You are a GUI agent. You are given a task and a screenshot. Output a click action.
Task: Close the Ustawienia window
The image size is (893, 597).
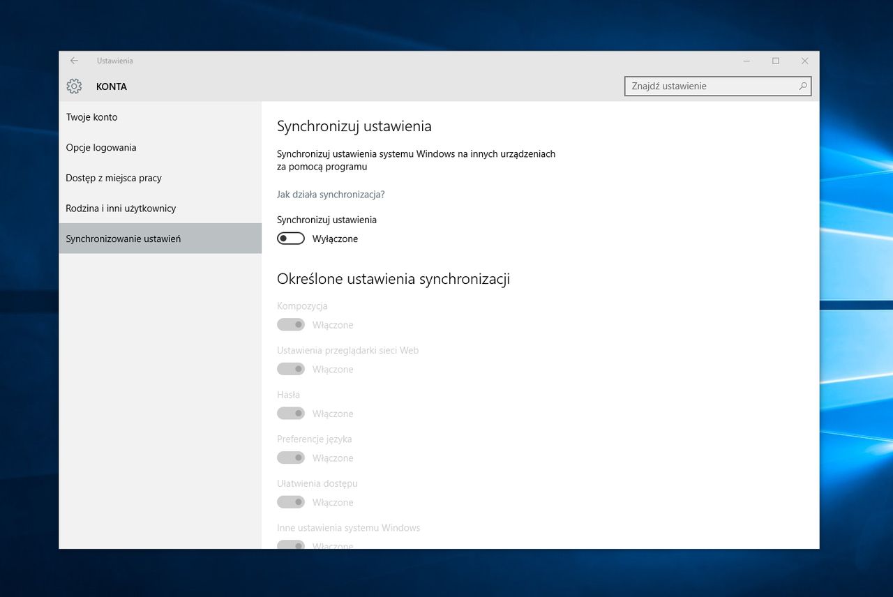(x=804, y=61)
